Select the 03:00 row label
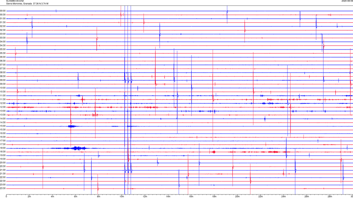 [x=3, y=34]
